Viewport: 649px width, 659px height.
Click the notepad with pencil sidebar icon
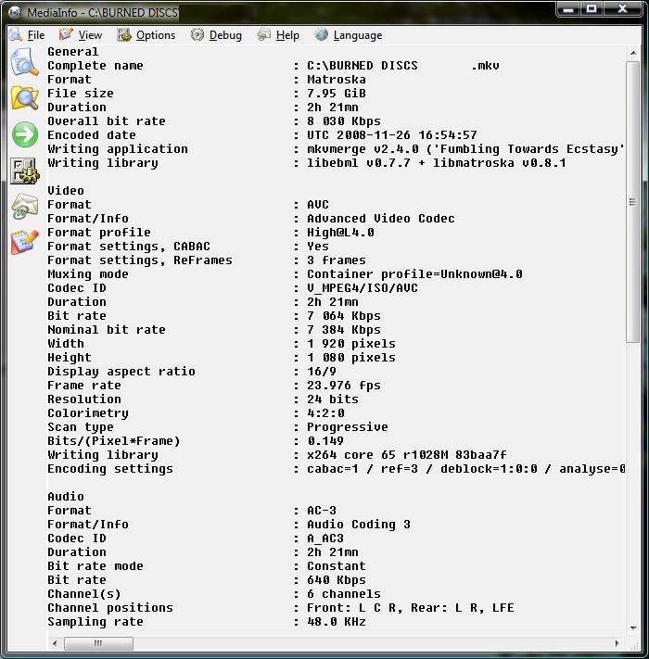pyautogui.click(x=24, y=242)
